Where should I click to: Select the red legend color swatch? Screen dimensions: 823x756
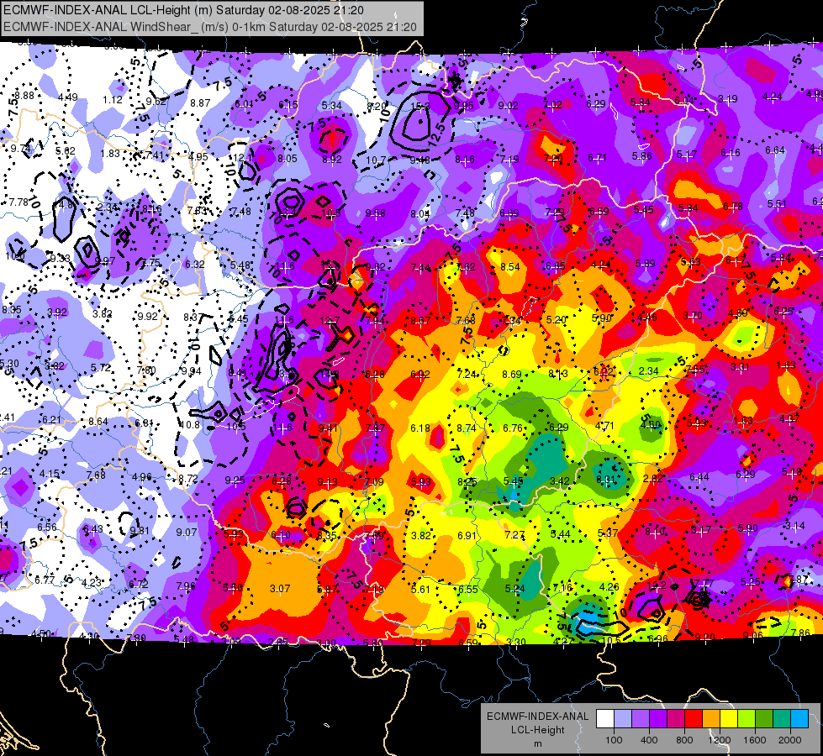pyautogui.click(x=694, y=719)
